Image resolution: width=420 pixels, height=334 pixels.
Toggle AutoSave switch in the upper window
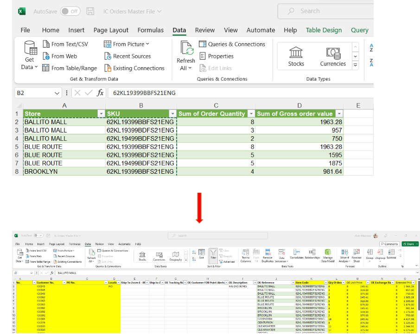coord(70,11)
